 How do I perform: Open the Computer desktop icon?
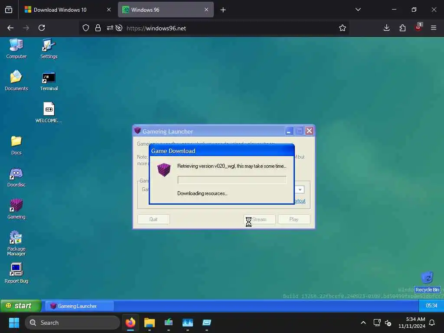click(x=16, y=49)
